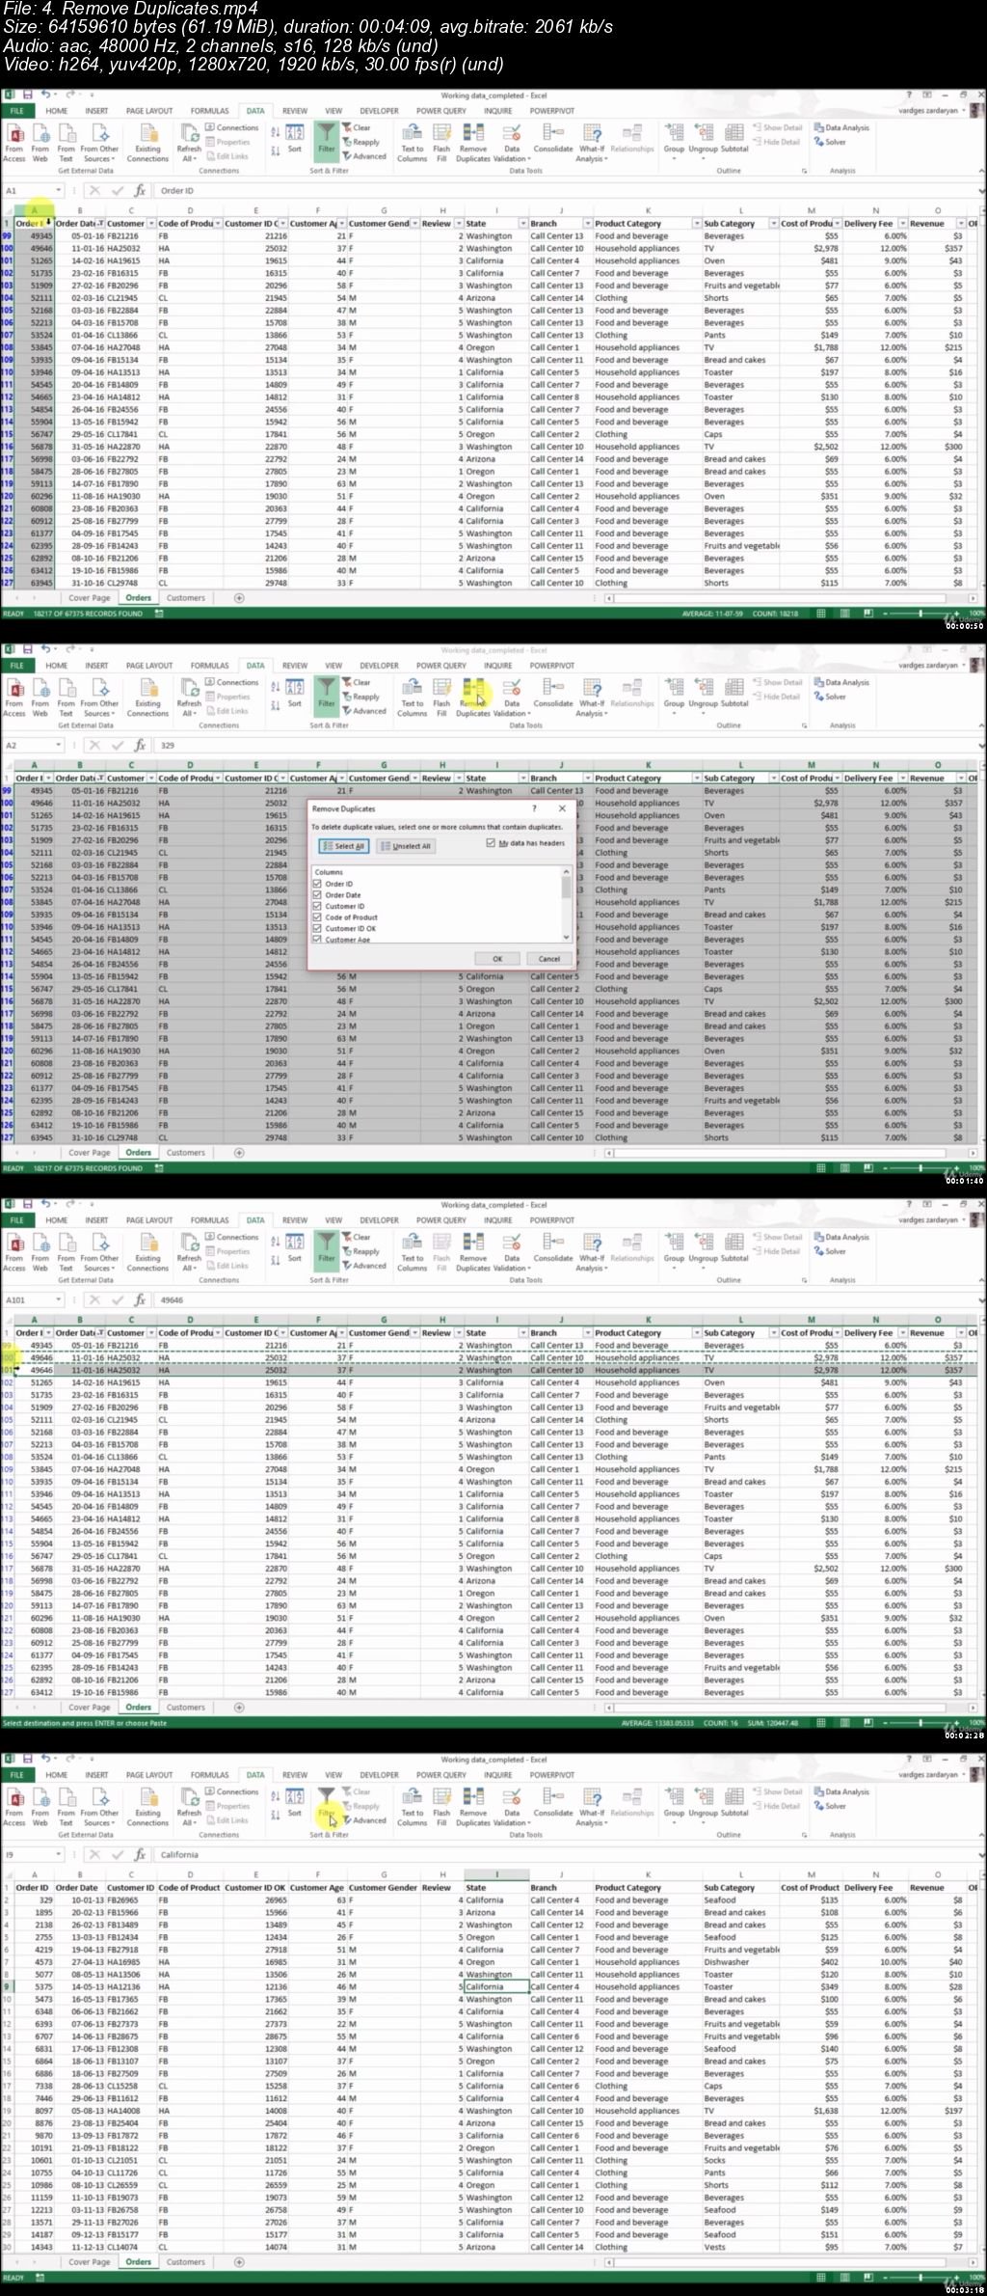Uncheck Order ID in the Columns list
The height and width of the screenshot is (2296, 987).
(317, 884)
